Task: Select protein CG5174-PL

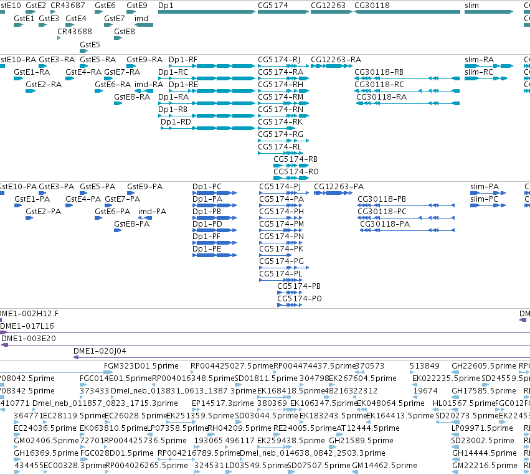Action: (x=280, y=280)
